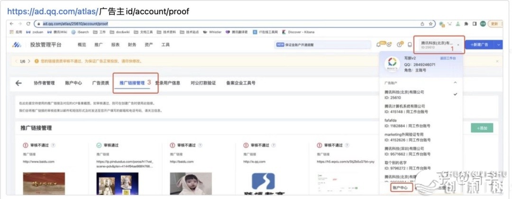Open the browser extensions puzzle icon
Viewport: 512px width, 199px height.
point(466,24)
